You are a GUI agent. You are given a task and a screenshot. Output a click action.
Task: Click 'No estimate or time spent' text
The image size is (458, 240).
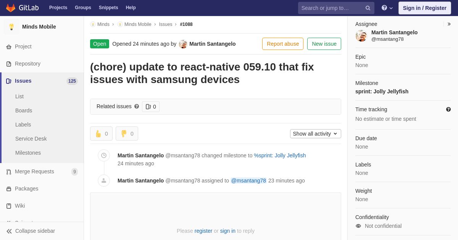385,119
